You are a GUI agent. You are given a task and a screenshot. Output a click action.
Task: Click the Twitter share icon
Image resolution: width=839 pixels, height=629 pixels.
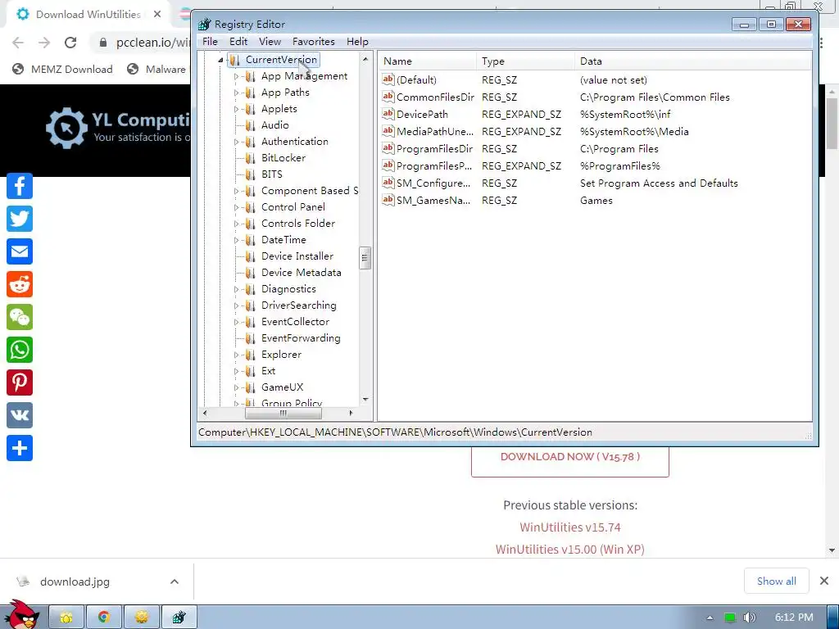20,219
